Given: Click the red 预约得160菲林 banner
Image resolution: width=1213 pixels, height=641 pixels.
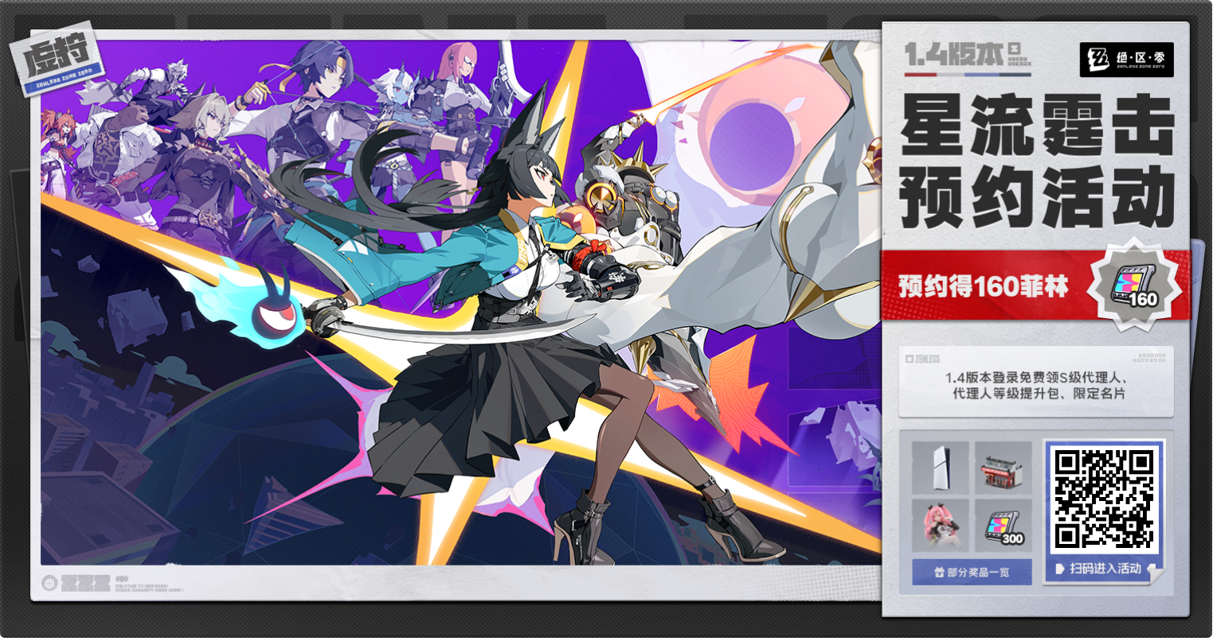Looking at the screenshot, I should pos(984,286).
